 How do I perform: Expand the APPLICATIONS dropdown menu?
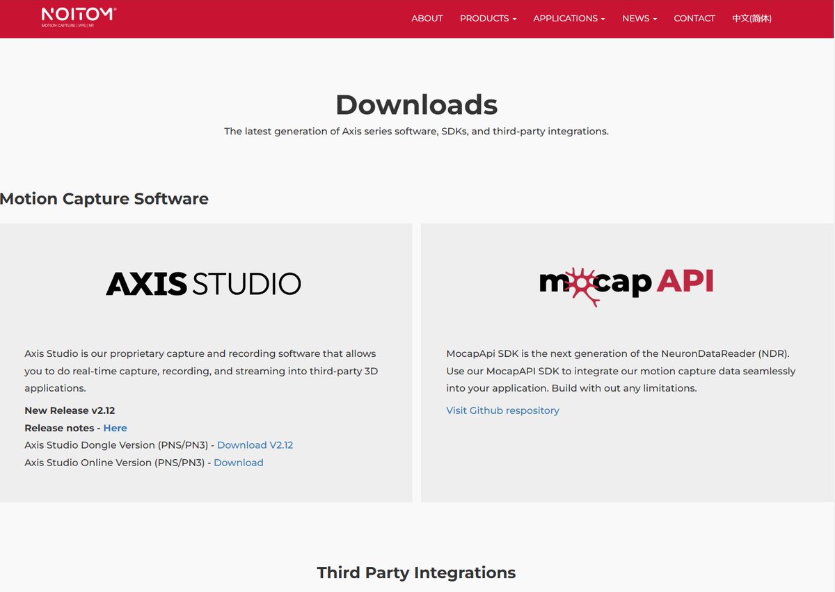click(569, 19)
